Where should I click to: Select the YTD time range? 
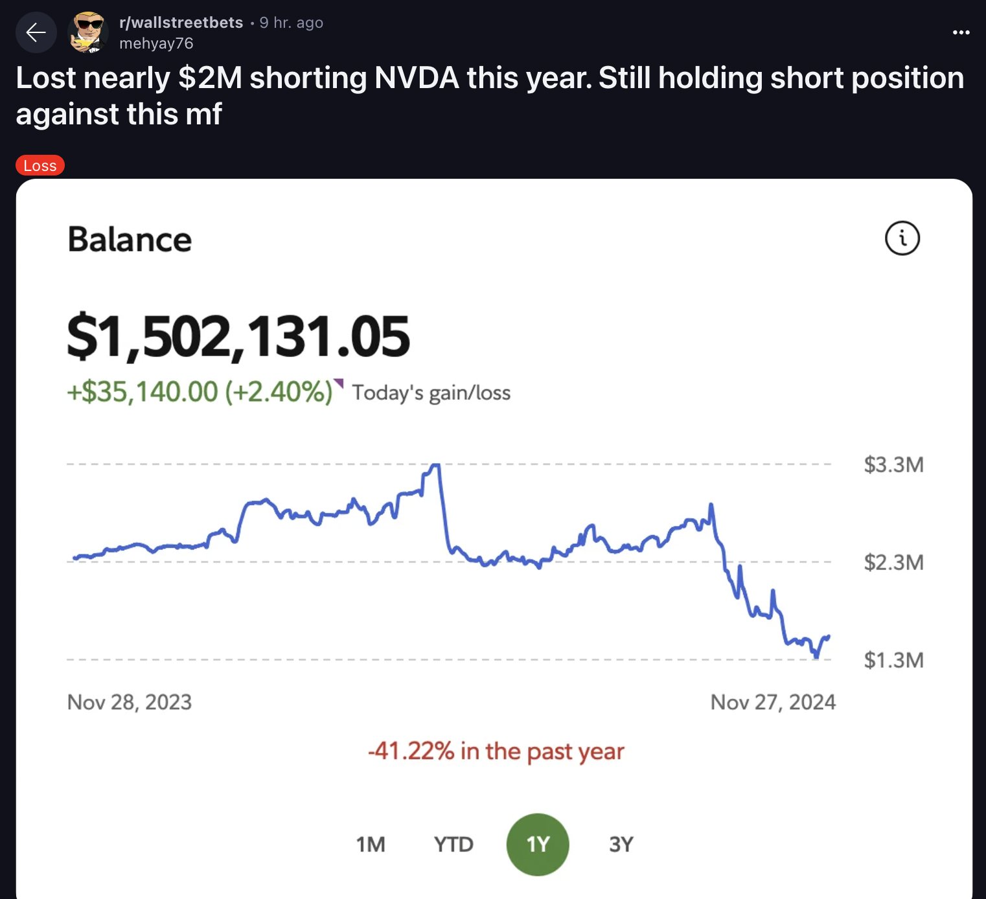click(x=453, y=845)
